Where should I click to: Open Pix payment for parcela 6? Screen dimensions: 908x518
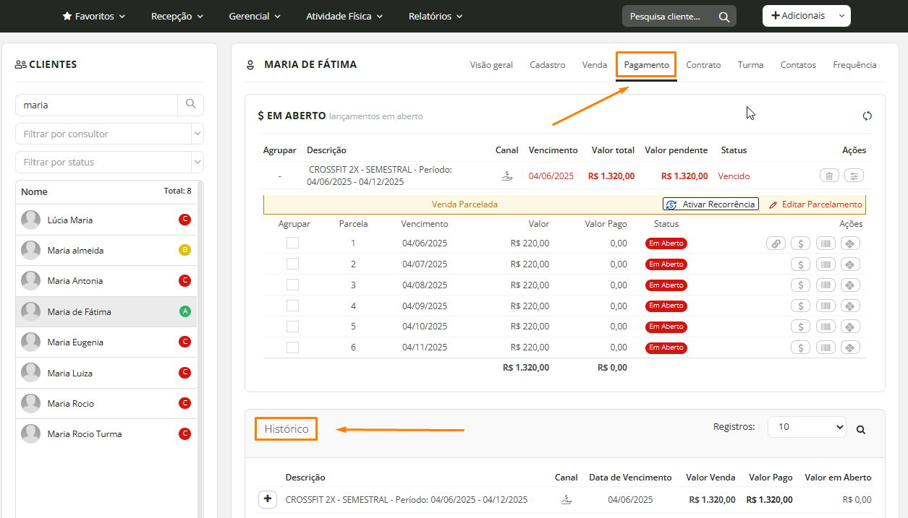click(850, 348)
